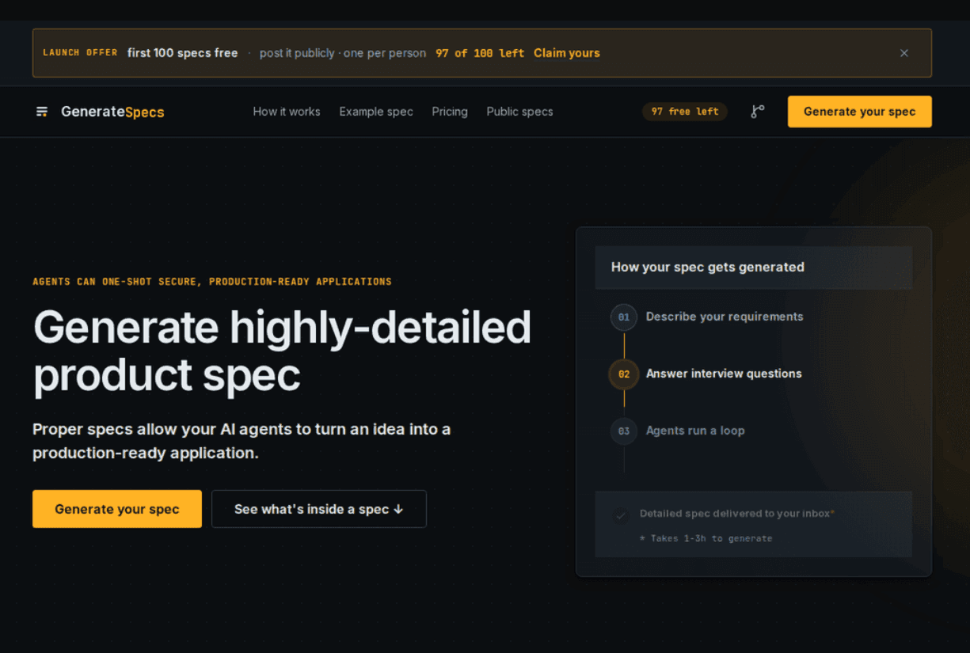The height and width of the screenshot is (653, 970).
Task: Click the hero Generate your spec button
Action: 117,509
